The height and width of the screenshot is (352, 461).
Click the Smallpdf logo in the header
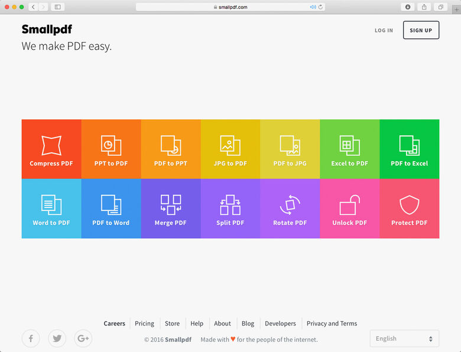pos(47,30)
